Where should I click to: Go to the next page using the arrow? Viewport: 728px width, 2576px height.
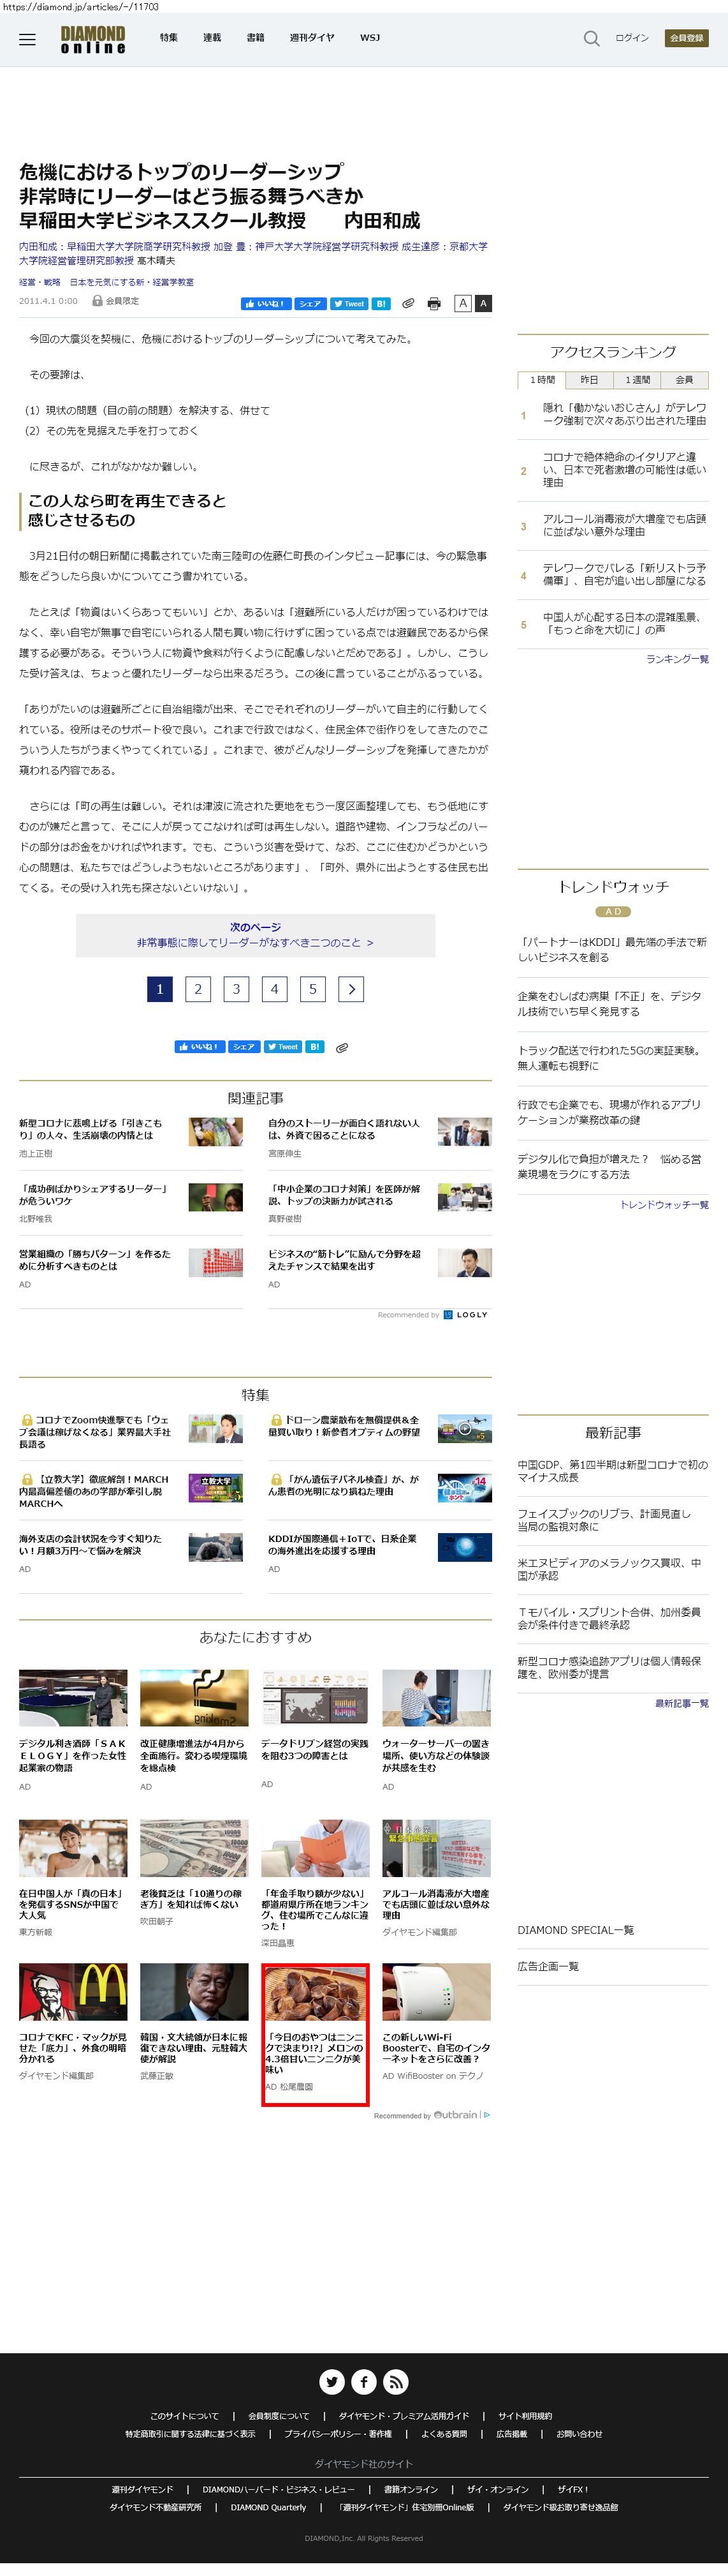click(x=351, y=988)
